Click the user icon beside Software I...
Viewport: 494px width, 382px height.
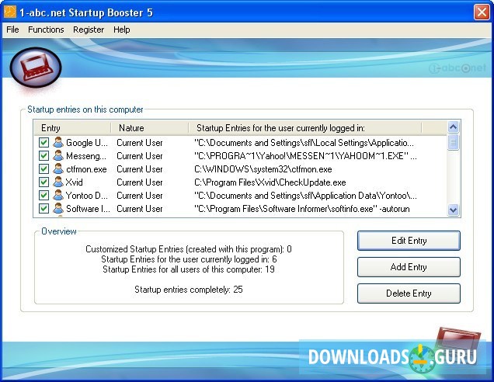[58, 209]
